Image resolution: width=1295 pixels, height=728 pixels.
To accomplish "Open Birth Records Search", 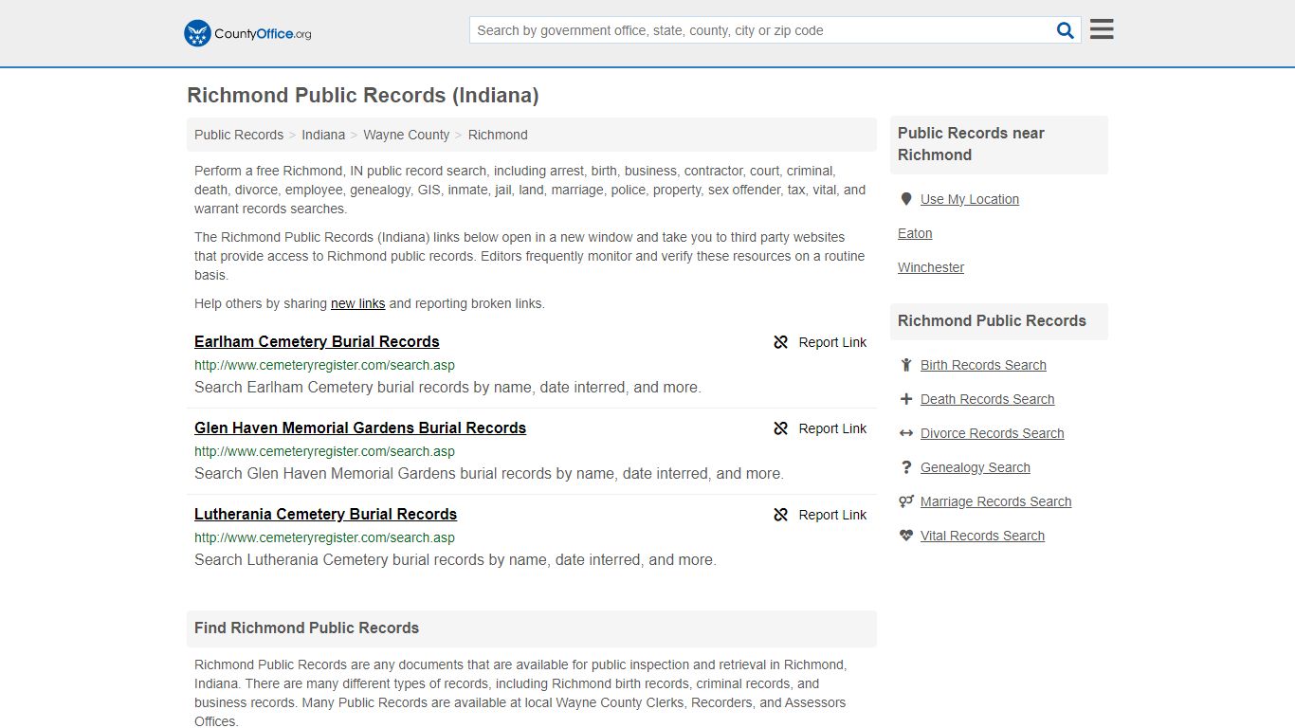I will pos(983,365).
